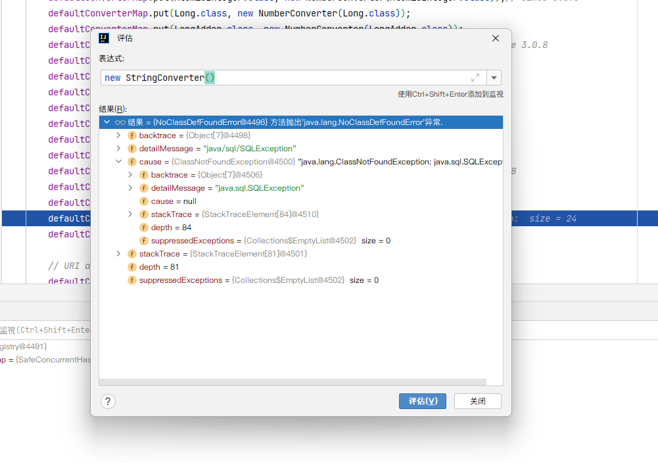The width and height of the screenshot is (658, 463).
Task: Collapse the top-level 结果 result node
Action: point(106,122)
